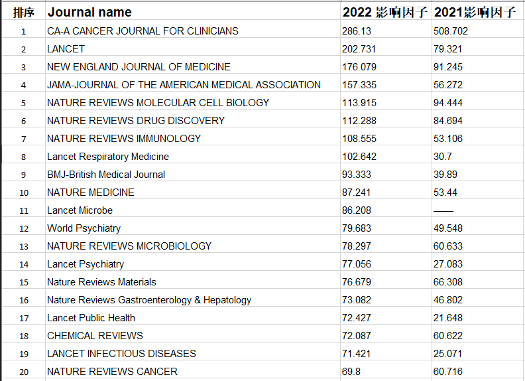Select the 91.245 value cell
Viewport: 525px width, 381px height.
pos(478,64)
